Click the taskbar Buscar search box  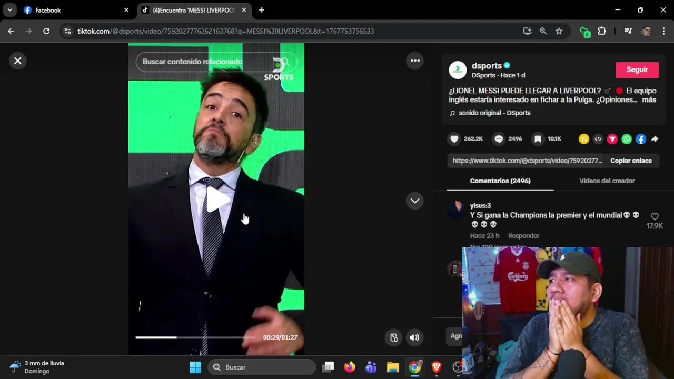(x=262, y=367)
